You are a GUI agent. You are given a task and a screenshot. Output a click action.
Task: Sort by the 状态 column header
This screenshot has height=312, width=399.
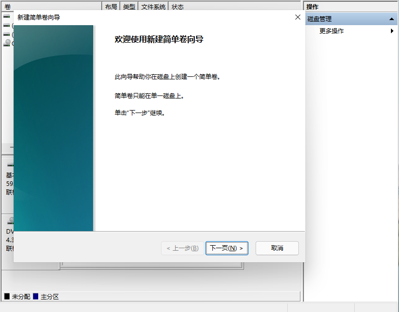click(178, 7)
